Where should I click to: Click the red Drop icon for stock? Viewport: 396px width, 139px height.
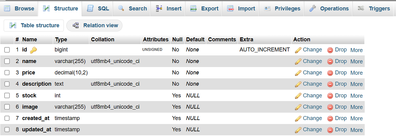click(x=330, y=96)
